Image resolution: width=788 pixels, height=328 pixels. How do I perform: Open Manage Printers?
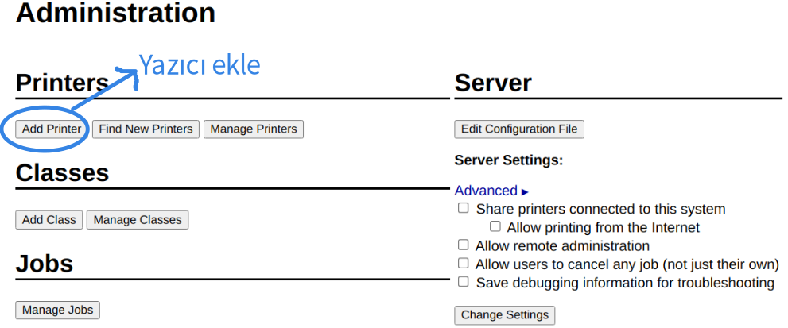point(254,129)
